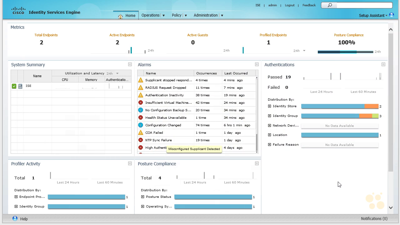The width and height of the screenshot is (400, 225).
Task: Maximize the Alarms panel
Action: [x=257, y=64]
